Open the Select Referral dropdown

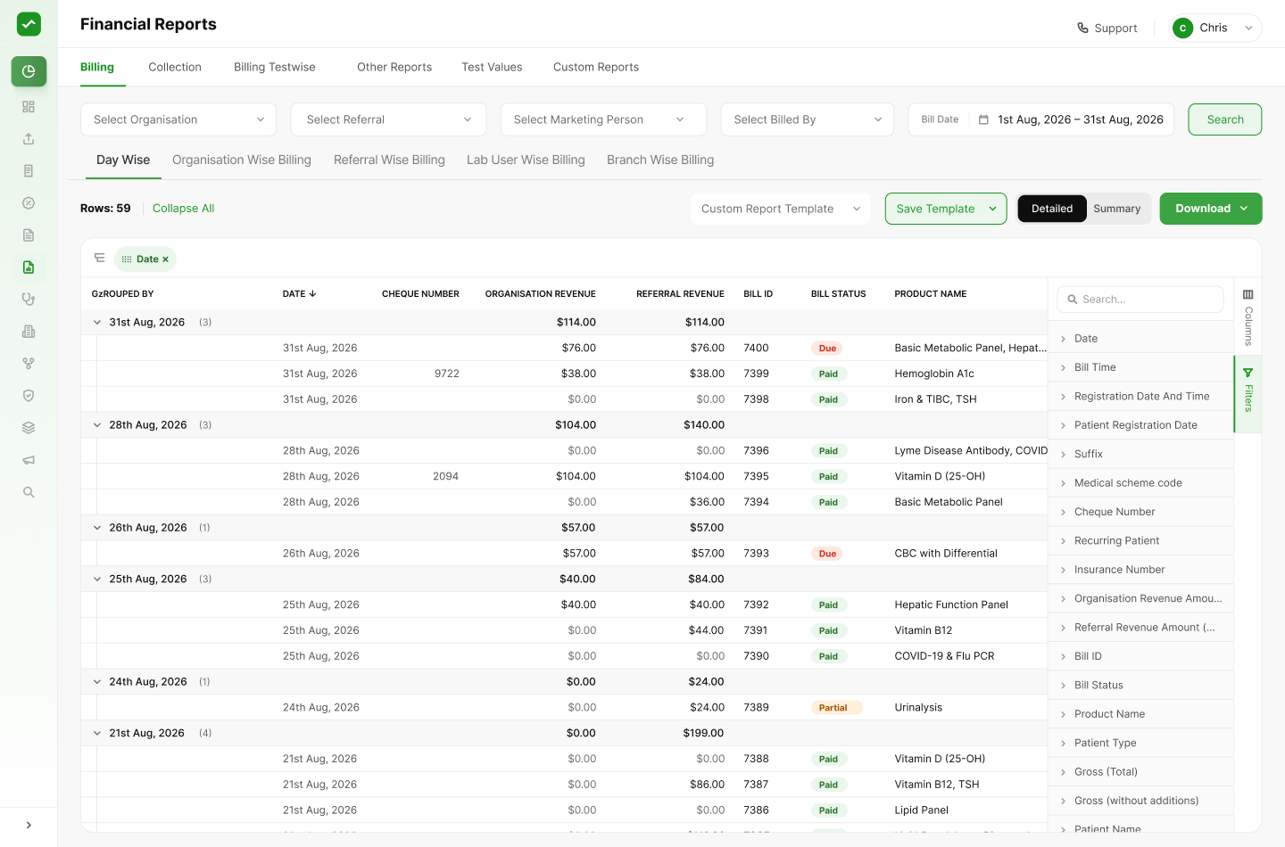[x=388, y=119]
